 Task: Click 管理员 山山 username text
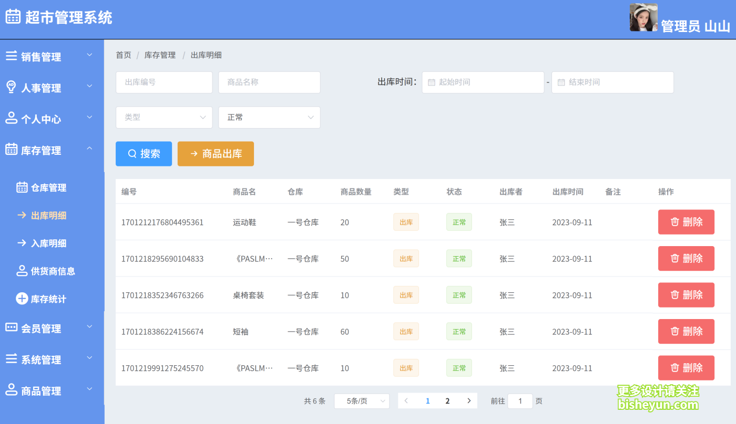point(696,26)
